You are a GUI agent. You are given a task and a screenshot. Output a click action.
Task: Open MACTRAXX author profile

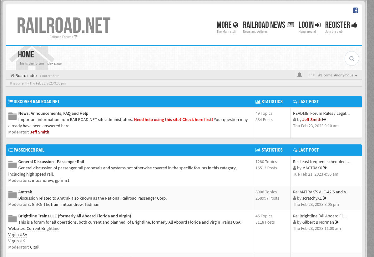pyautogui.click(x=312, y=168)
